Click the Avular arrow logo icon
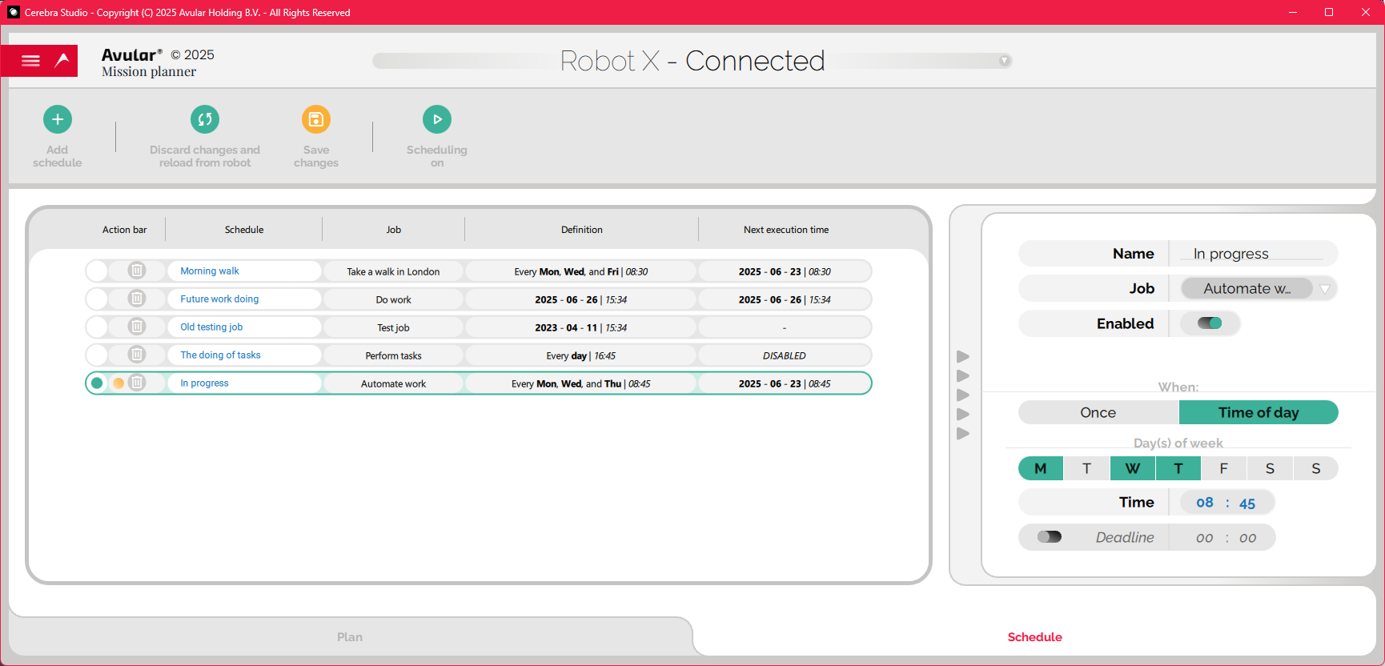Viewport: 1385px width, 666px height. coord(62,60)
